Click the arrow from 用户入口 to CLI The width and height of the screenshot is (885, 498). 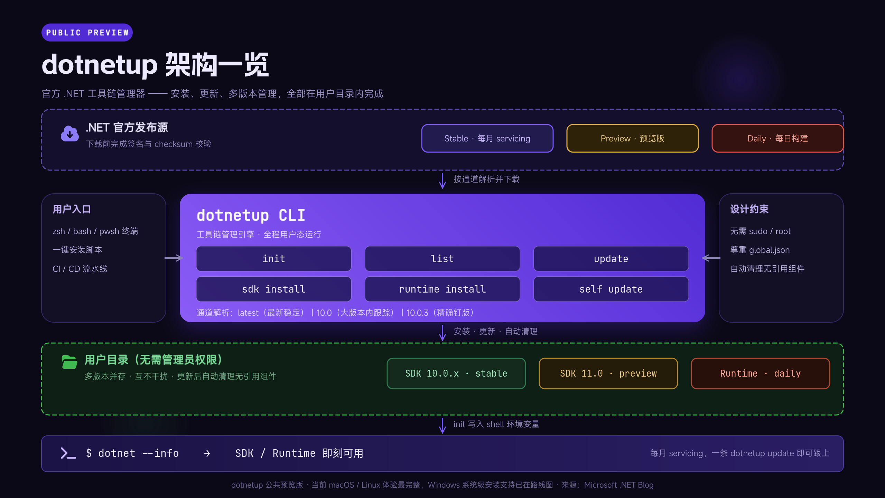[x=174, y=258]
